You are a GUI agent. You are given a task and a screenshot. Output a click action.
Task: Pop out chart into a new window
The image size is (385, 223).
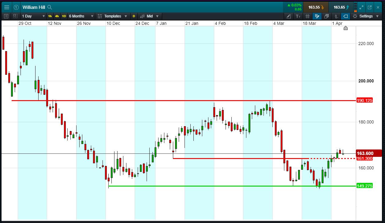tap(370, 7)
